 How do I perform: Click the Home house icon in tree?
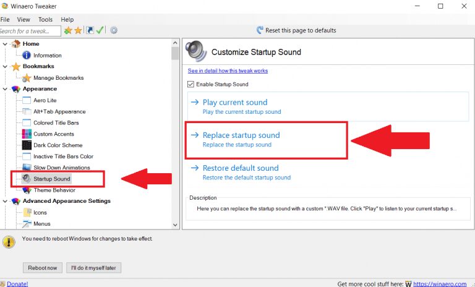click(15, 44)
